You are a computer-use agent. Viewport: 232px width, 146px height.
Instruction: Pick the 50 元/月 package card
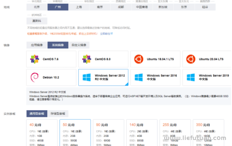click(x=75, y=133)
